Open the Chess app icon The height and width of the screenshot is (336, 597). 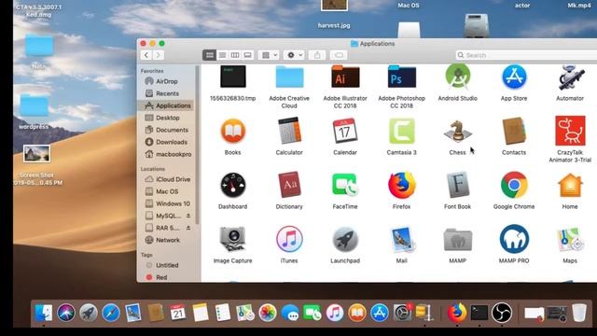click(458, 131)
